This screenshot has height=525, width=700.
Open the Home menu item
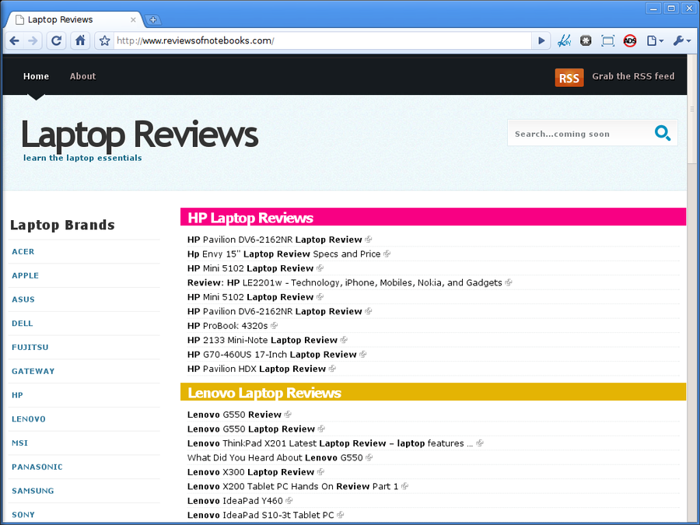click(36, 76)
